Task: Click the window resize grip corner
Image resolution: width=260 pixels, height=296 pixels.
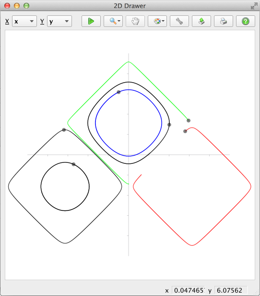Action: coord(257,293)
